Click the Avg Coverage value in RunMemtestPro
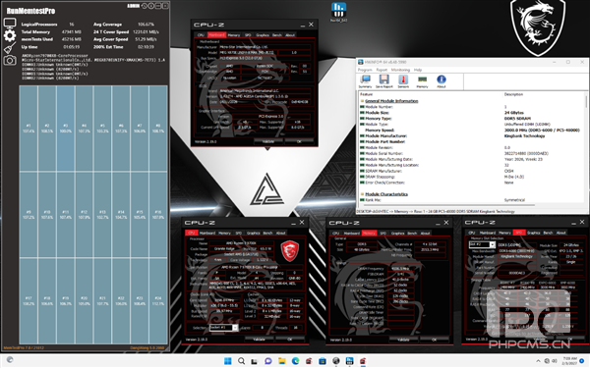Screen dimensions: 590x368 (x=146, y=24)
